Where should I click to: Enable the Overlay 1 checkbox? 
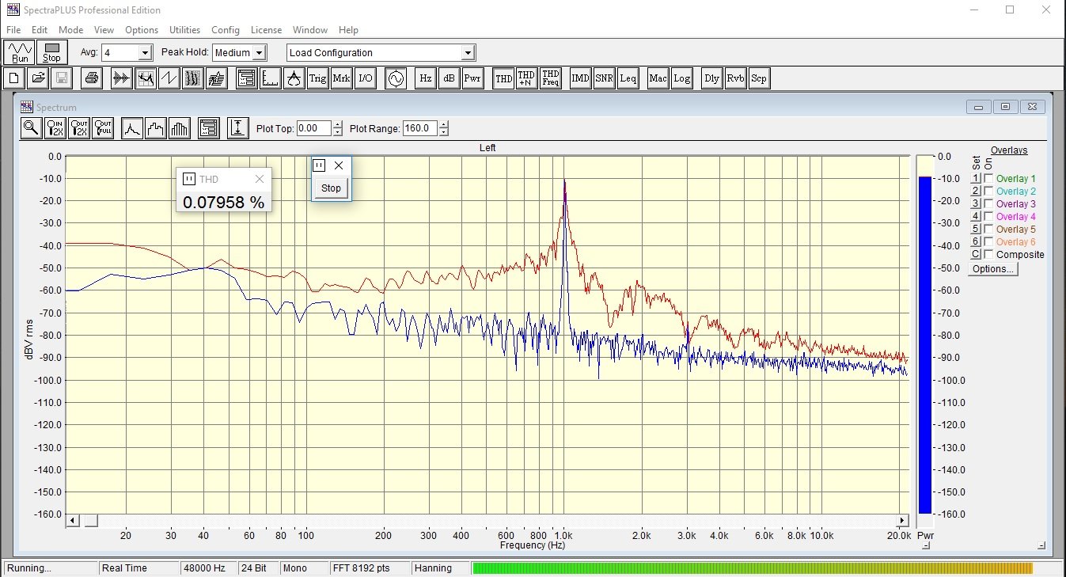point(988,179)
